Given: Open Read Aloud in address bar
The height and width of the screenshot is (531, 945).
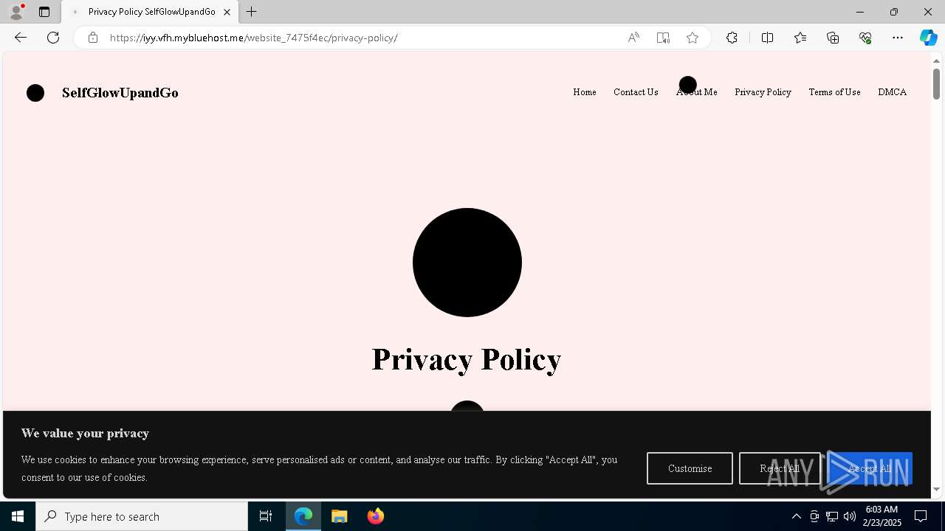Looking at the screenshot, I should [x=633, y=38].
